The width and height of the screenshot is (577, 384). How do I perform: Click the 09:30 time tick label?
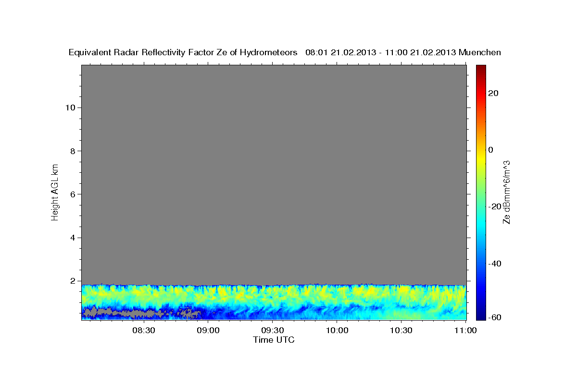[273, 331]
